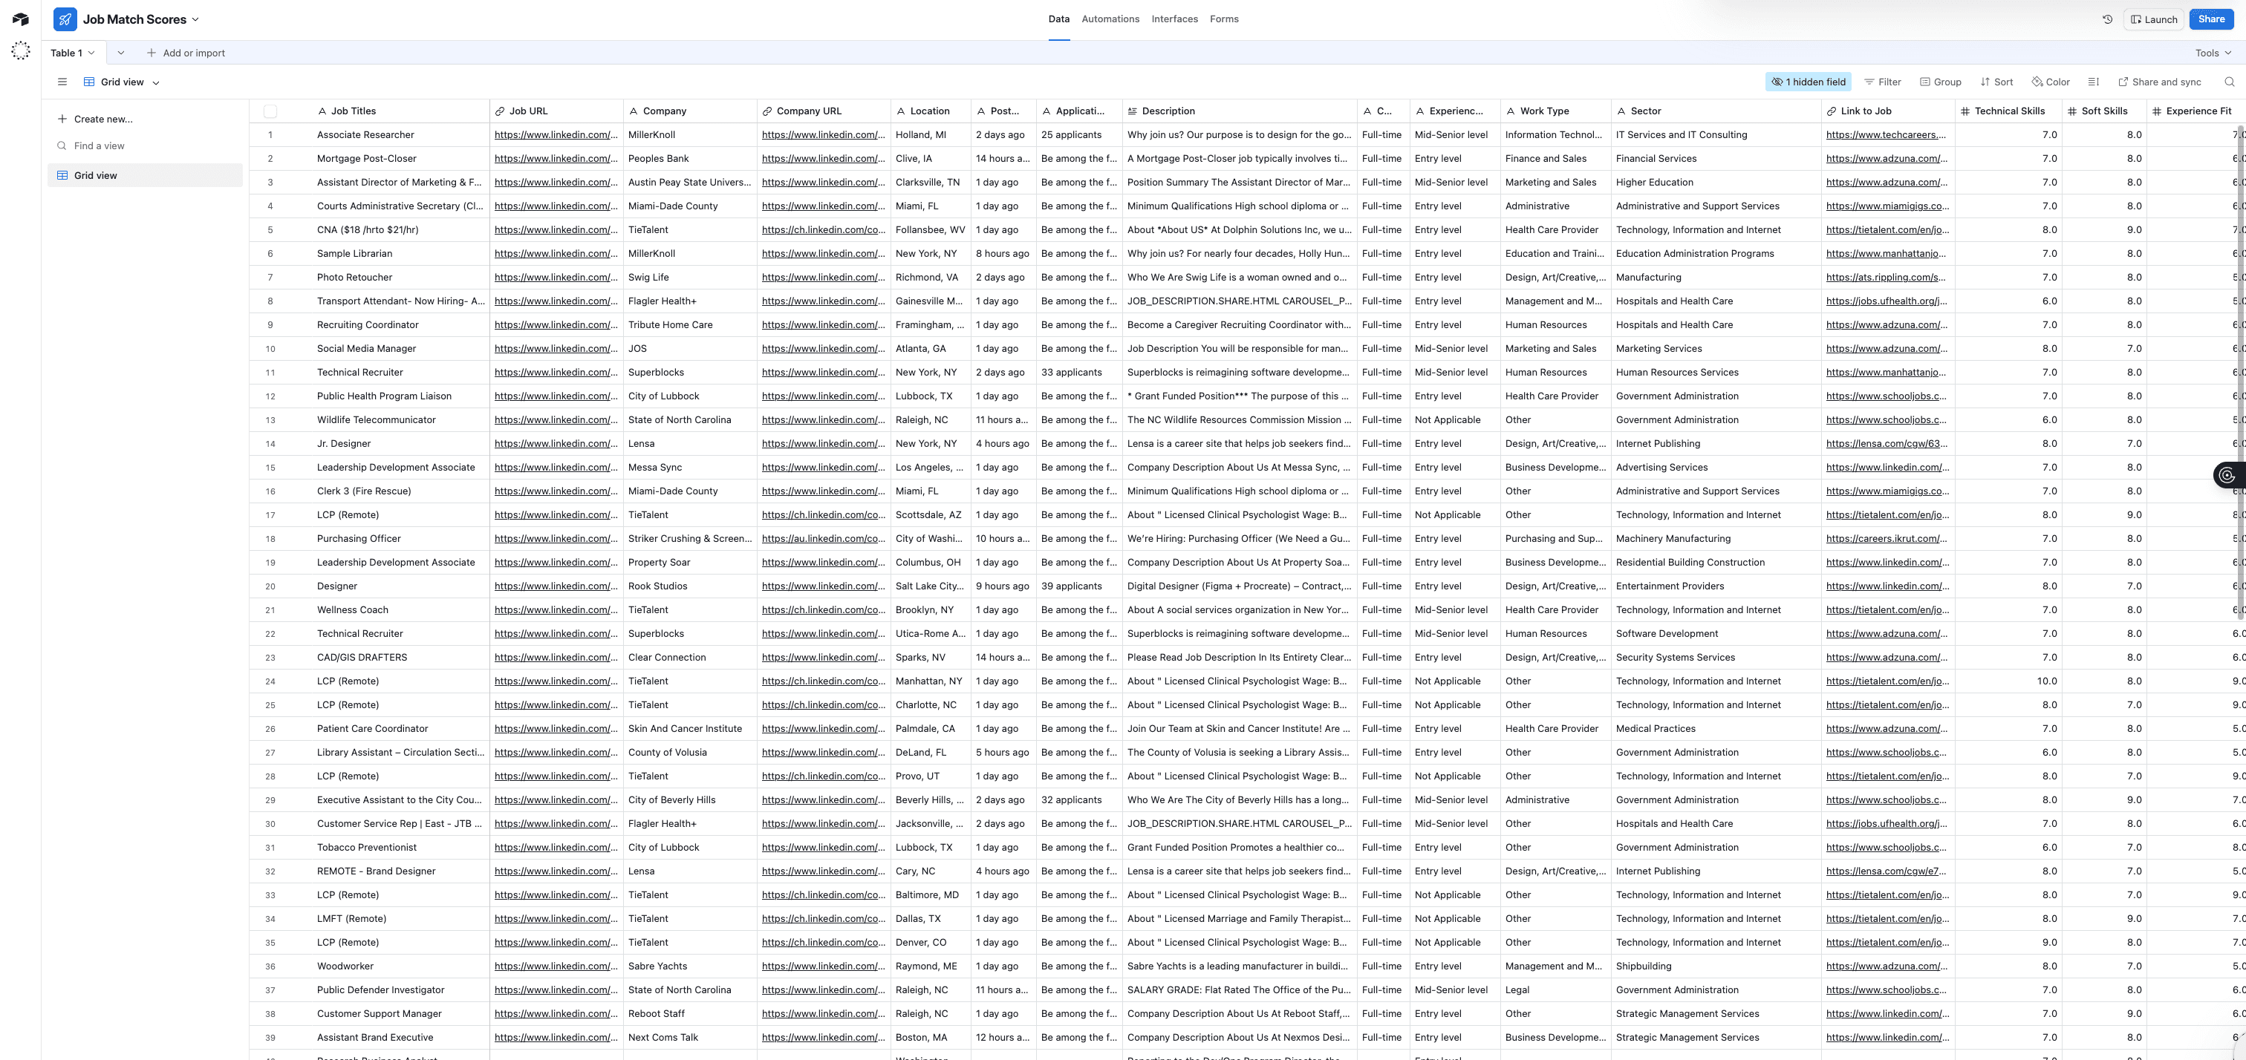Open the techcareers link in the Associate Researcher row
2246x1060 pixels.
tap(1887, 135)
